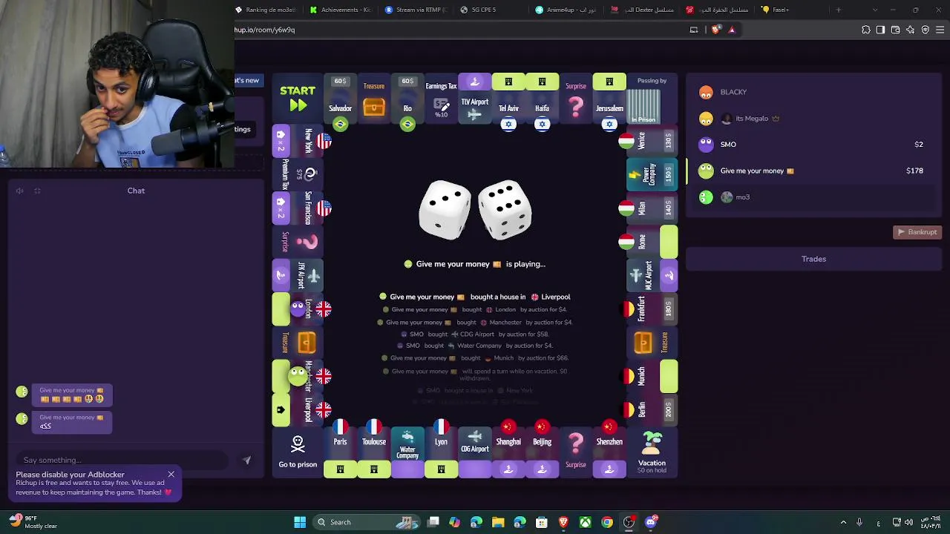
Task: Select player SMO in the player list
Action: click(813, 145)
